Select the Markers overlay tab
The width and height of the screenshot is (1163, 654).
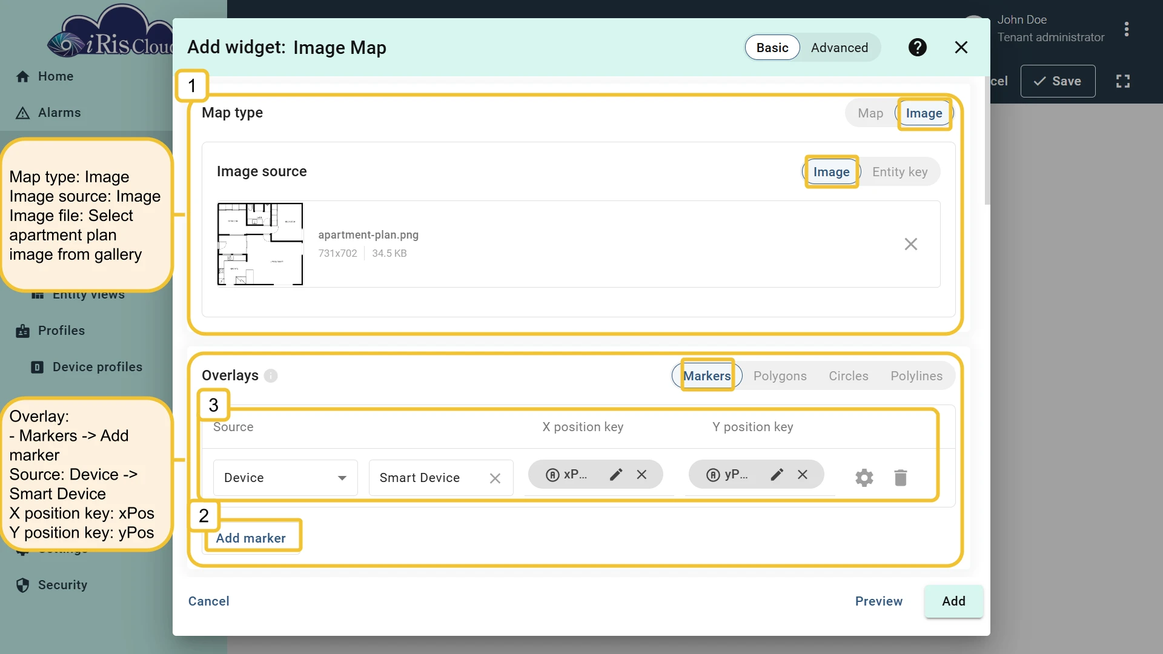coord(707,376)
